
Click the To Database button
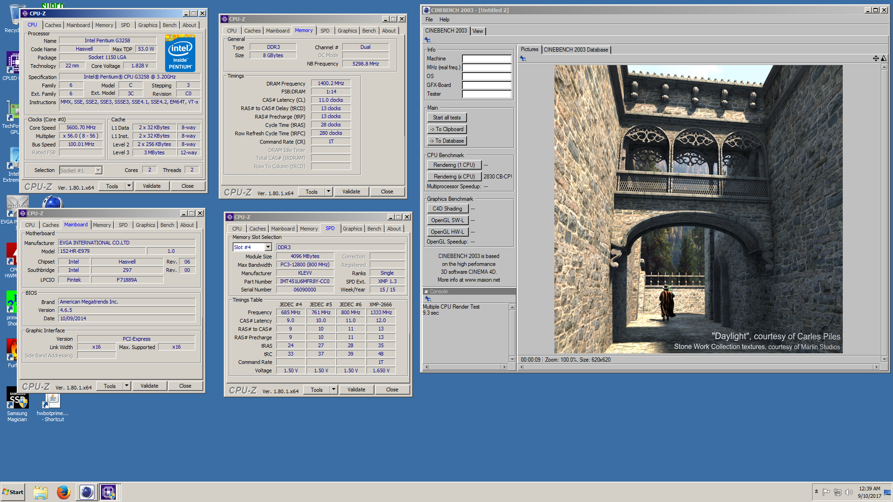(446, 141)
